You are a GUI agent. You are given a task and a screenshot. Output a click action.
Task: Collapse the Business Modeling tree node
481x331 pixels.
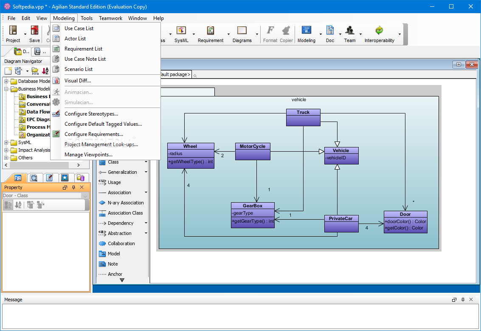pyautogui.click(x=6, y=89)
